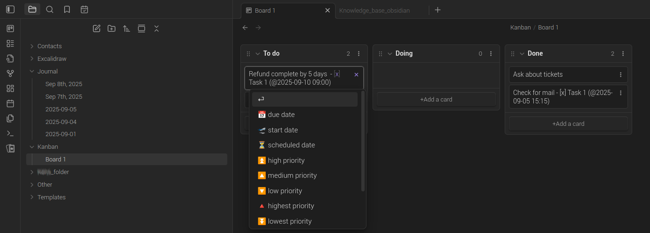Expand the Templates folder
The width and height of the screenshot is (650, 233).
(x=32, y=197)
